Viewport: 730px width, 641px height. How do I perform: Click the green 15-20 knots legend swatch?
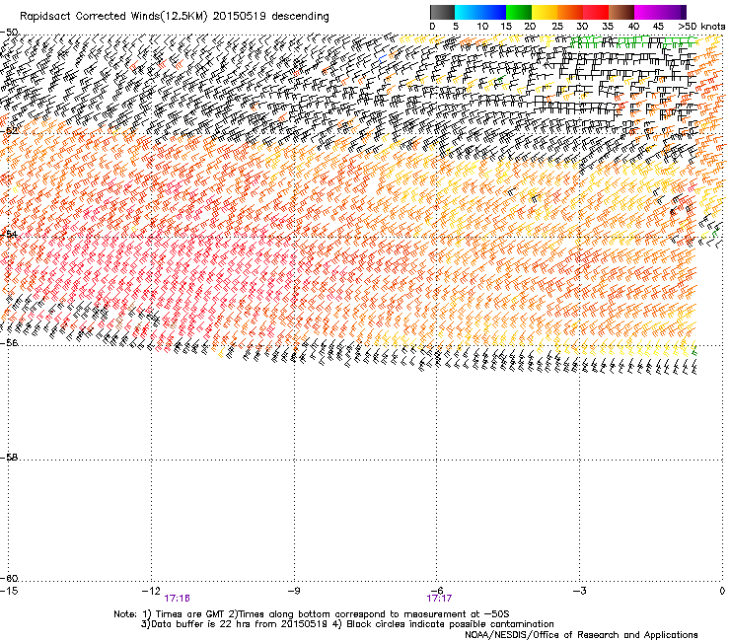[519, 12]
